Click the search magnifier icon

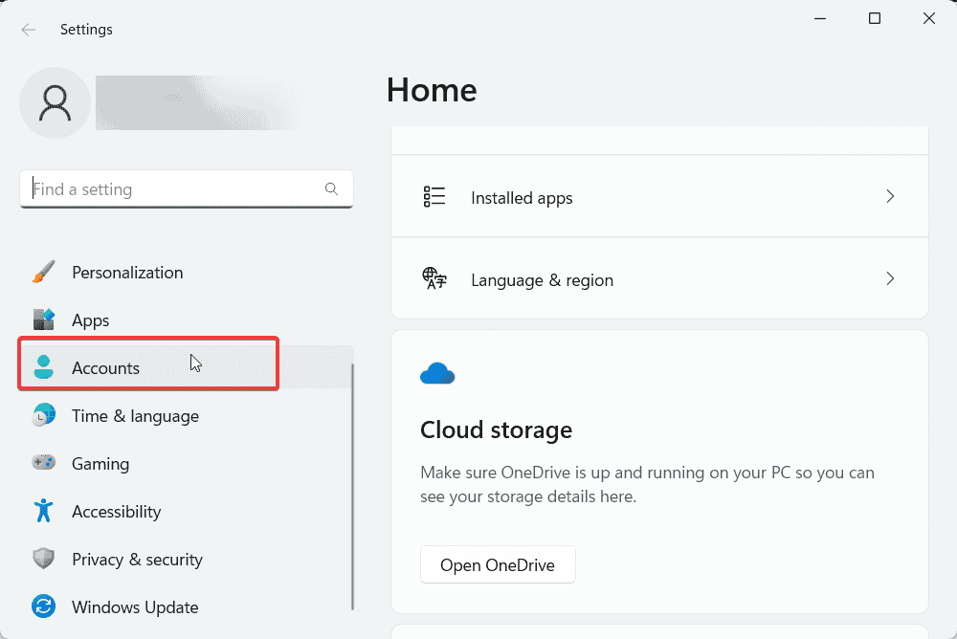coord(331,188)
